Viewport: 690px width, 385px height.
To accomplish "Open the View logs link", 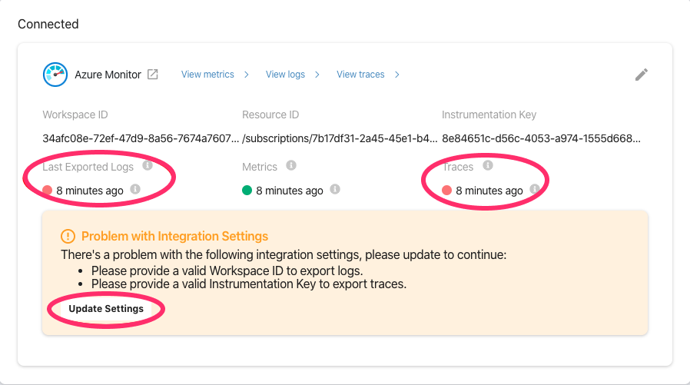I will click(285, 75).
